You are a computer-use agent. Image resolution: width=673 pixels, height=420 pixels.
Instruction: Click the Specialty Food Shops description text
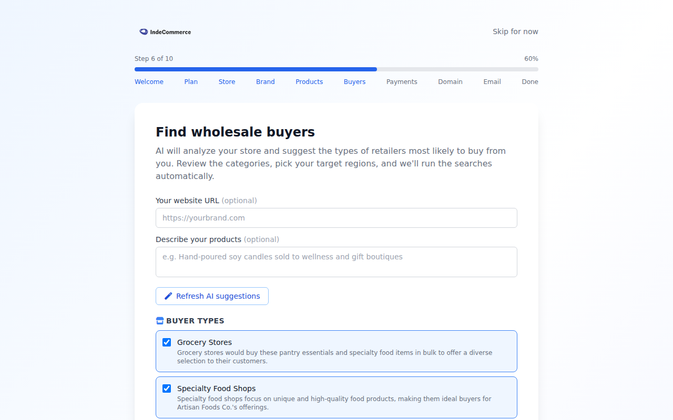(334, 403)
